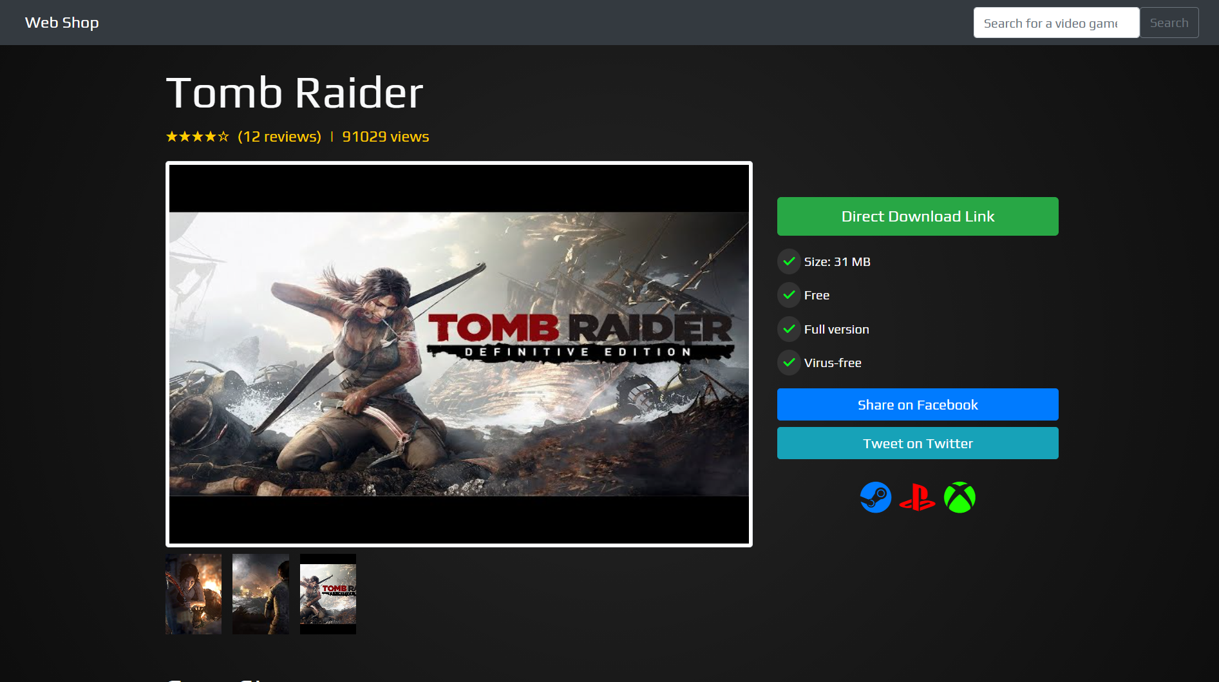Click the PlayStation platform icon

(917, 498)
